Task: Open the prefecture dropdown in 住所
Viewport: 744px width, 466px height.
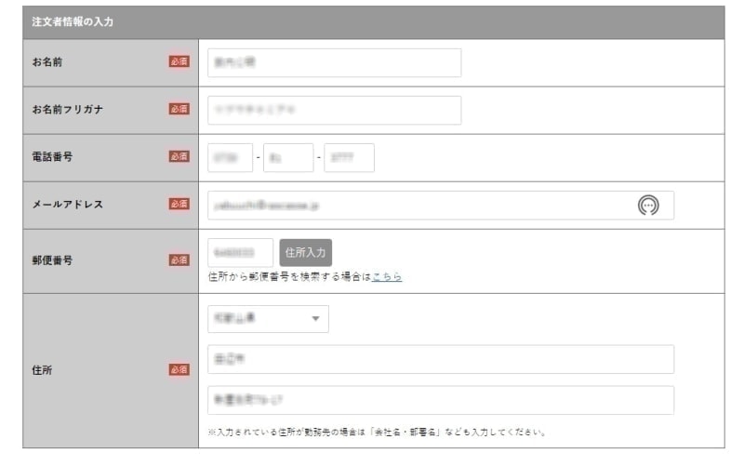Action: pyautogui.click(x=268, y=319)
